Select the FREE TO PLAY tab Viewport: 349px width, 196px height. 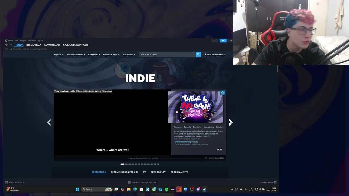158,172
